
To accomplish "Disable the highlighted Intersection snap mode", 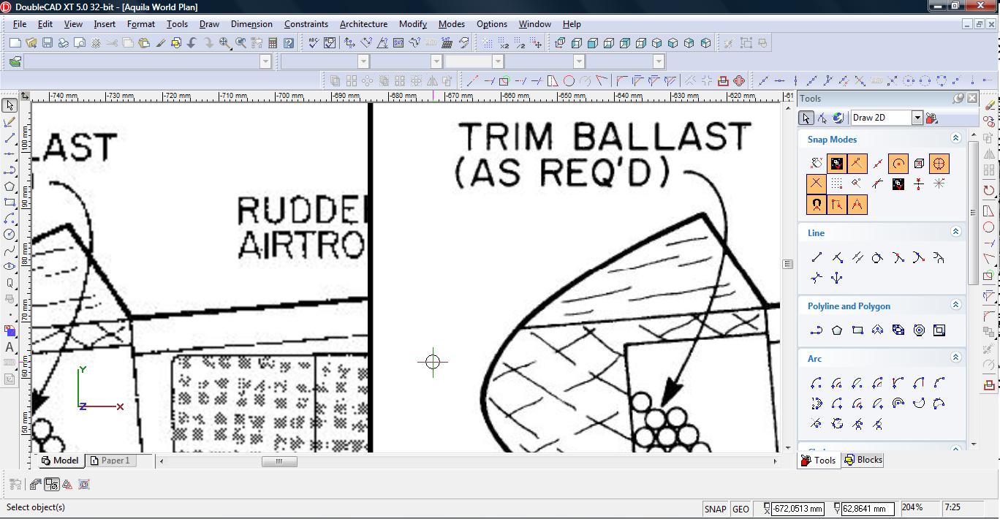I will pyautogui.click(x=817, y=183).
